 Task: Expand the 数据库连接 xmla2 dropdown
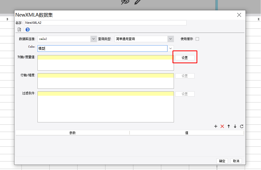94,39
